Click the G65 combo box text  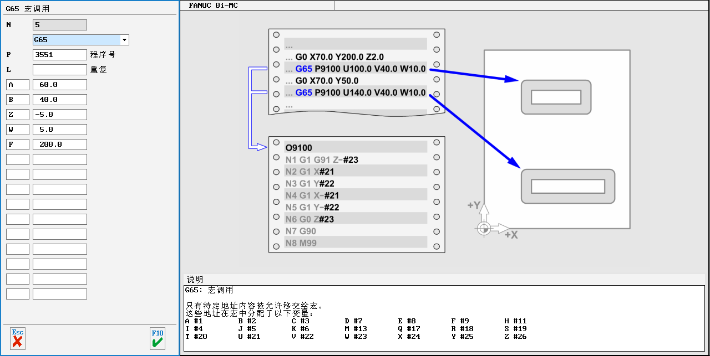pyautogui.click(x=77, y=40)
